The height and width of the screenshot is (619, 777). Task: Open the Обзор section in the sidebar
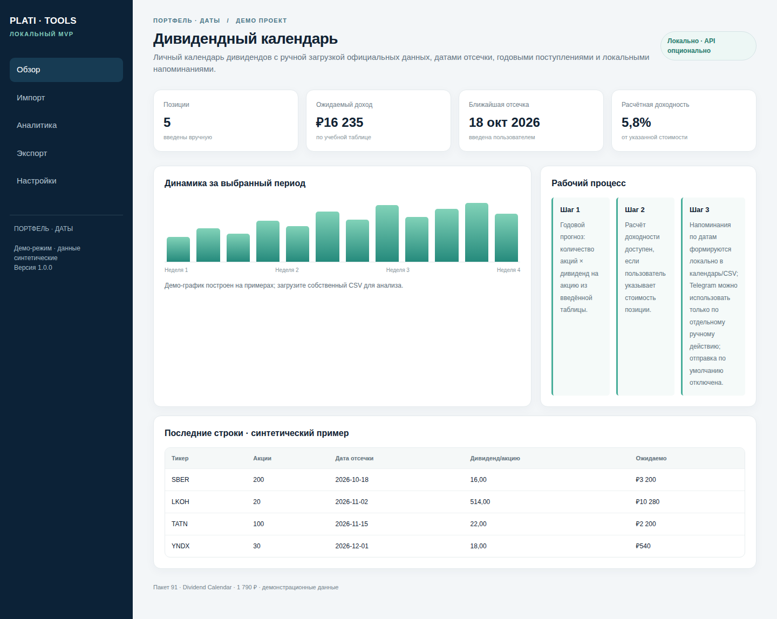pos(66,70)
